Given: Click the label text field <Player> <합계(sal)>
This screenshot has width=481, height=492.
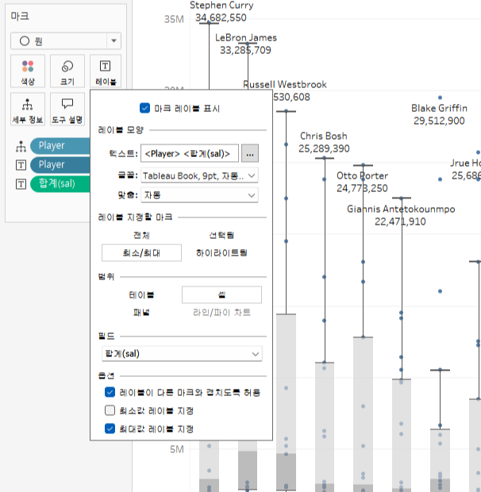Looking at the screenshot, I should (x=190, y=153).
